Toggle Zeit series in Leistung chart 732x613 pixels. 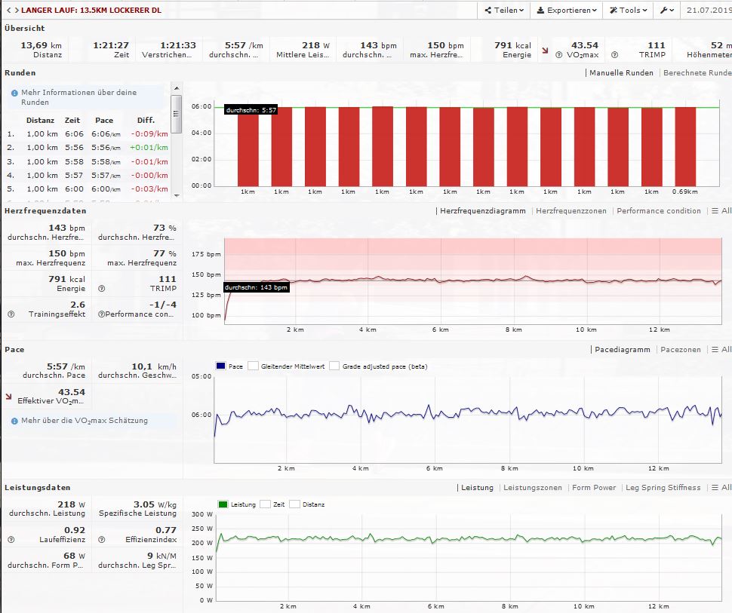point(265,504)
